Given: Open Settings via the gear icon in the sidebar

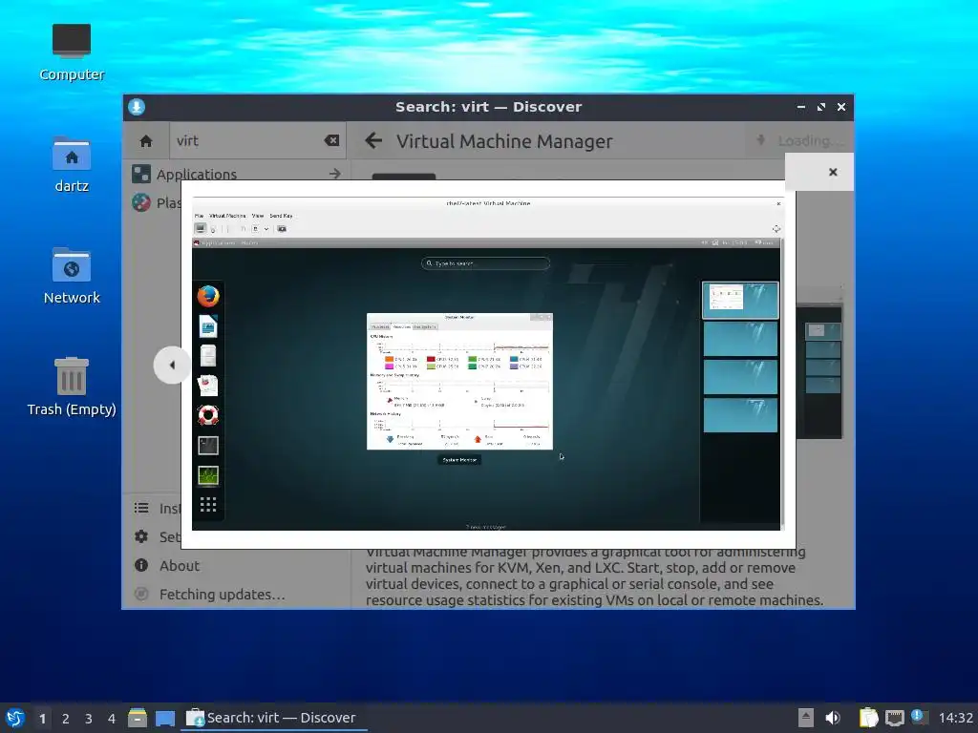Looking at the screenshot, I should pos(141,536).
